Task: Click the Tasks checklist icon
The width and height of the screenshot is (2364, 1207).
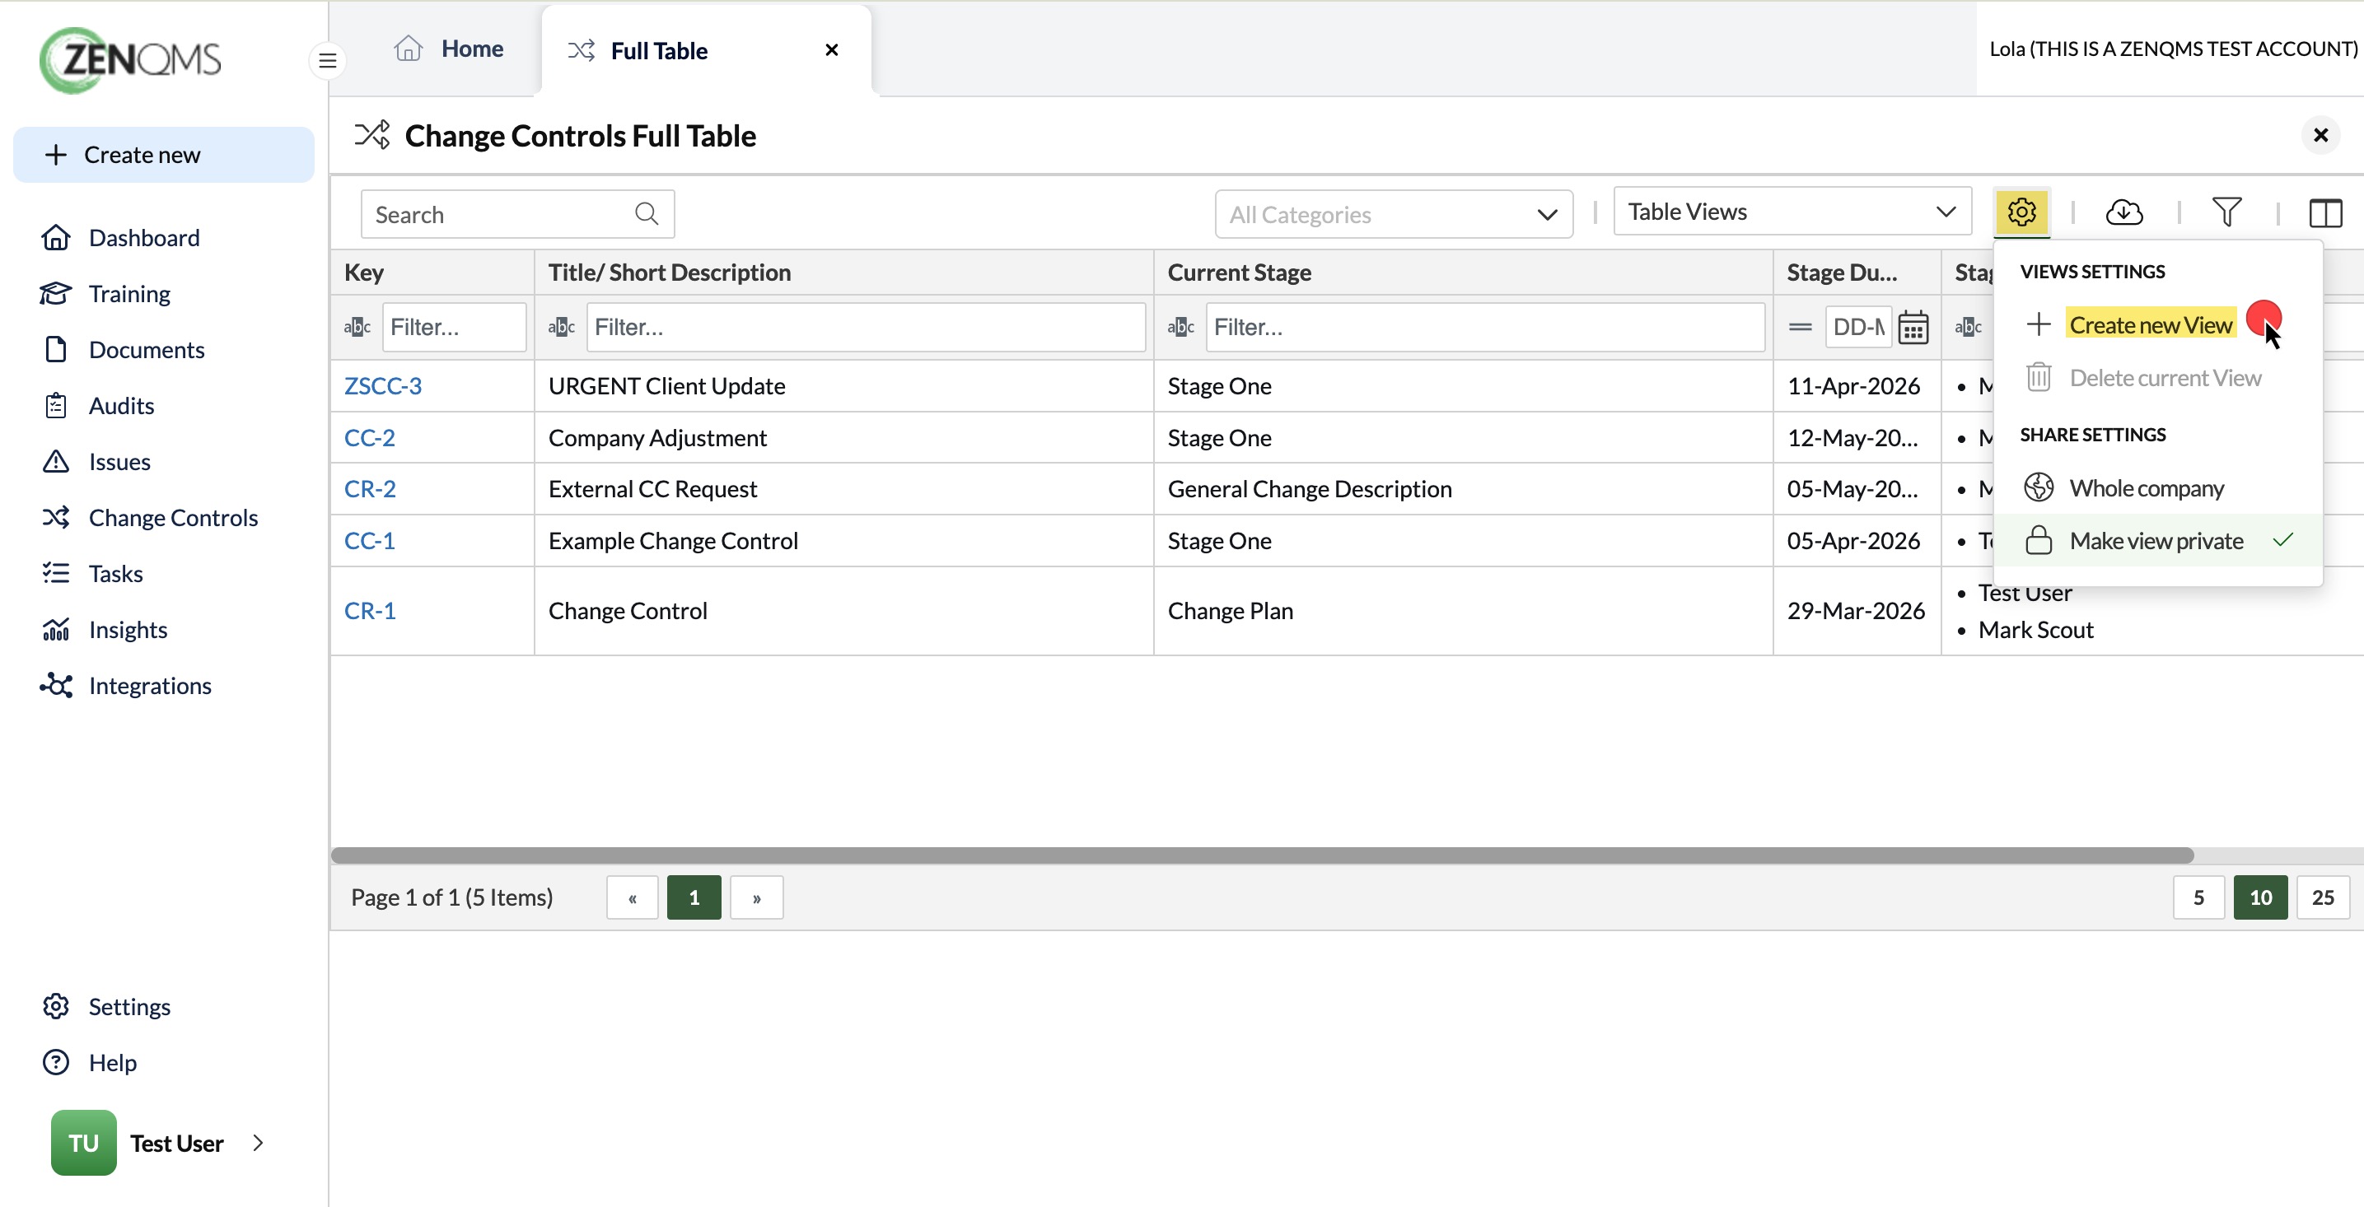Action: (56, 573)
